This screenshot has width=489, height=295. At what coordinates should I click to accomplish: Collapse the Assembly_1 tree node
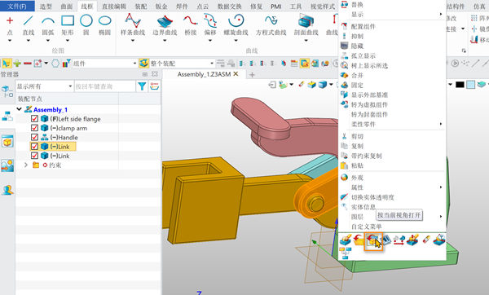coord(20,109)
